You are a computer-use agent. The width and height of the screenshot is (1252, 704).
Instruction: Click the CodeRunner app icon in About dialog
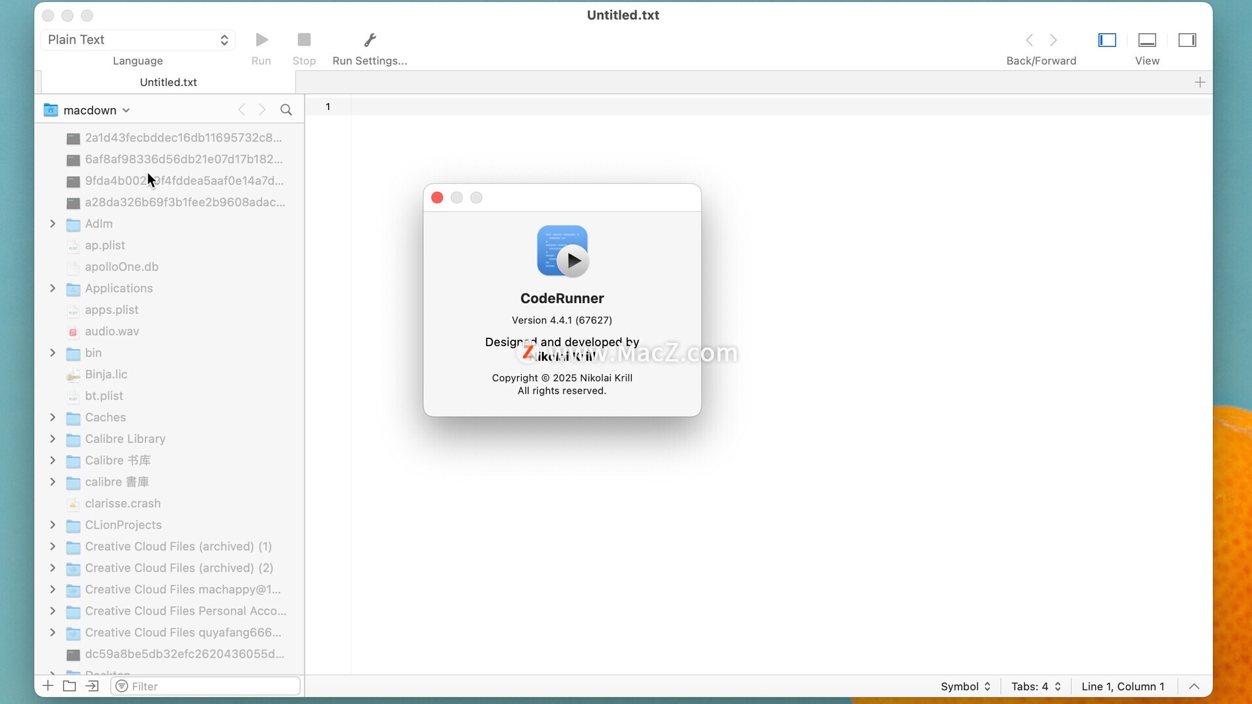[x=562, y=251]
